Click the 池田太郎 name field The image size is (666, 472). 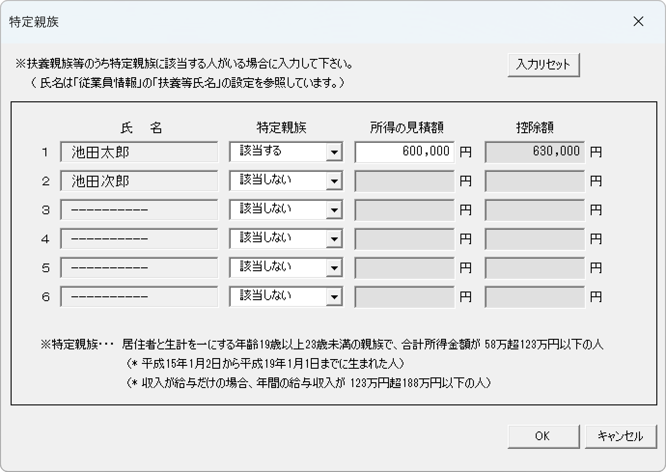coord(139,152)
